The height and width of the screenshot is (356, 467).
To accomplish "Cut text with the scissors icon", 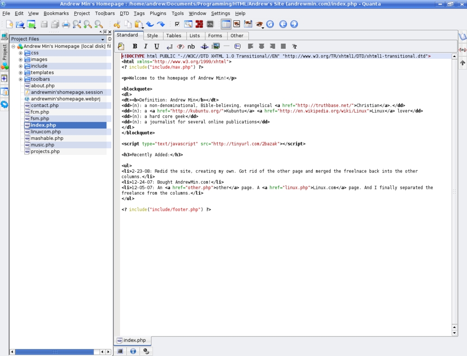I will pos(117,24).
